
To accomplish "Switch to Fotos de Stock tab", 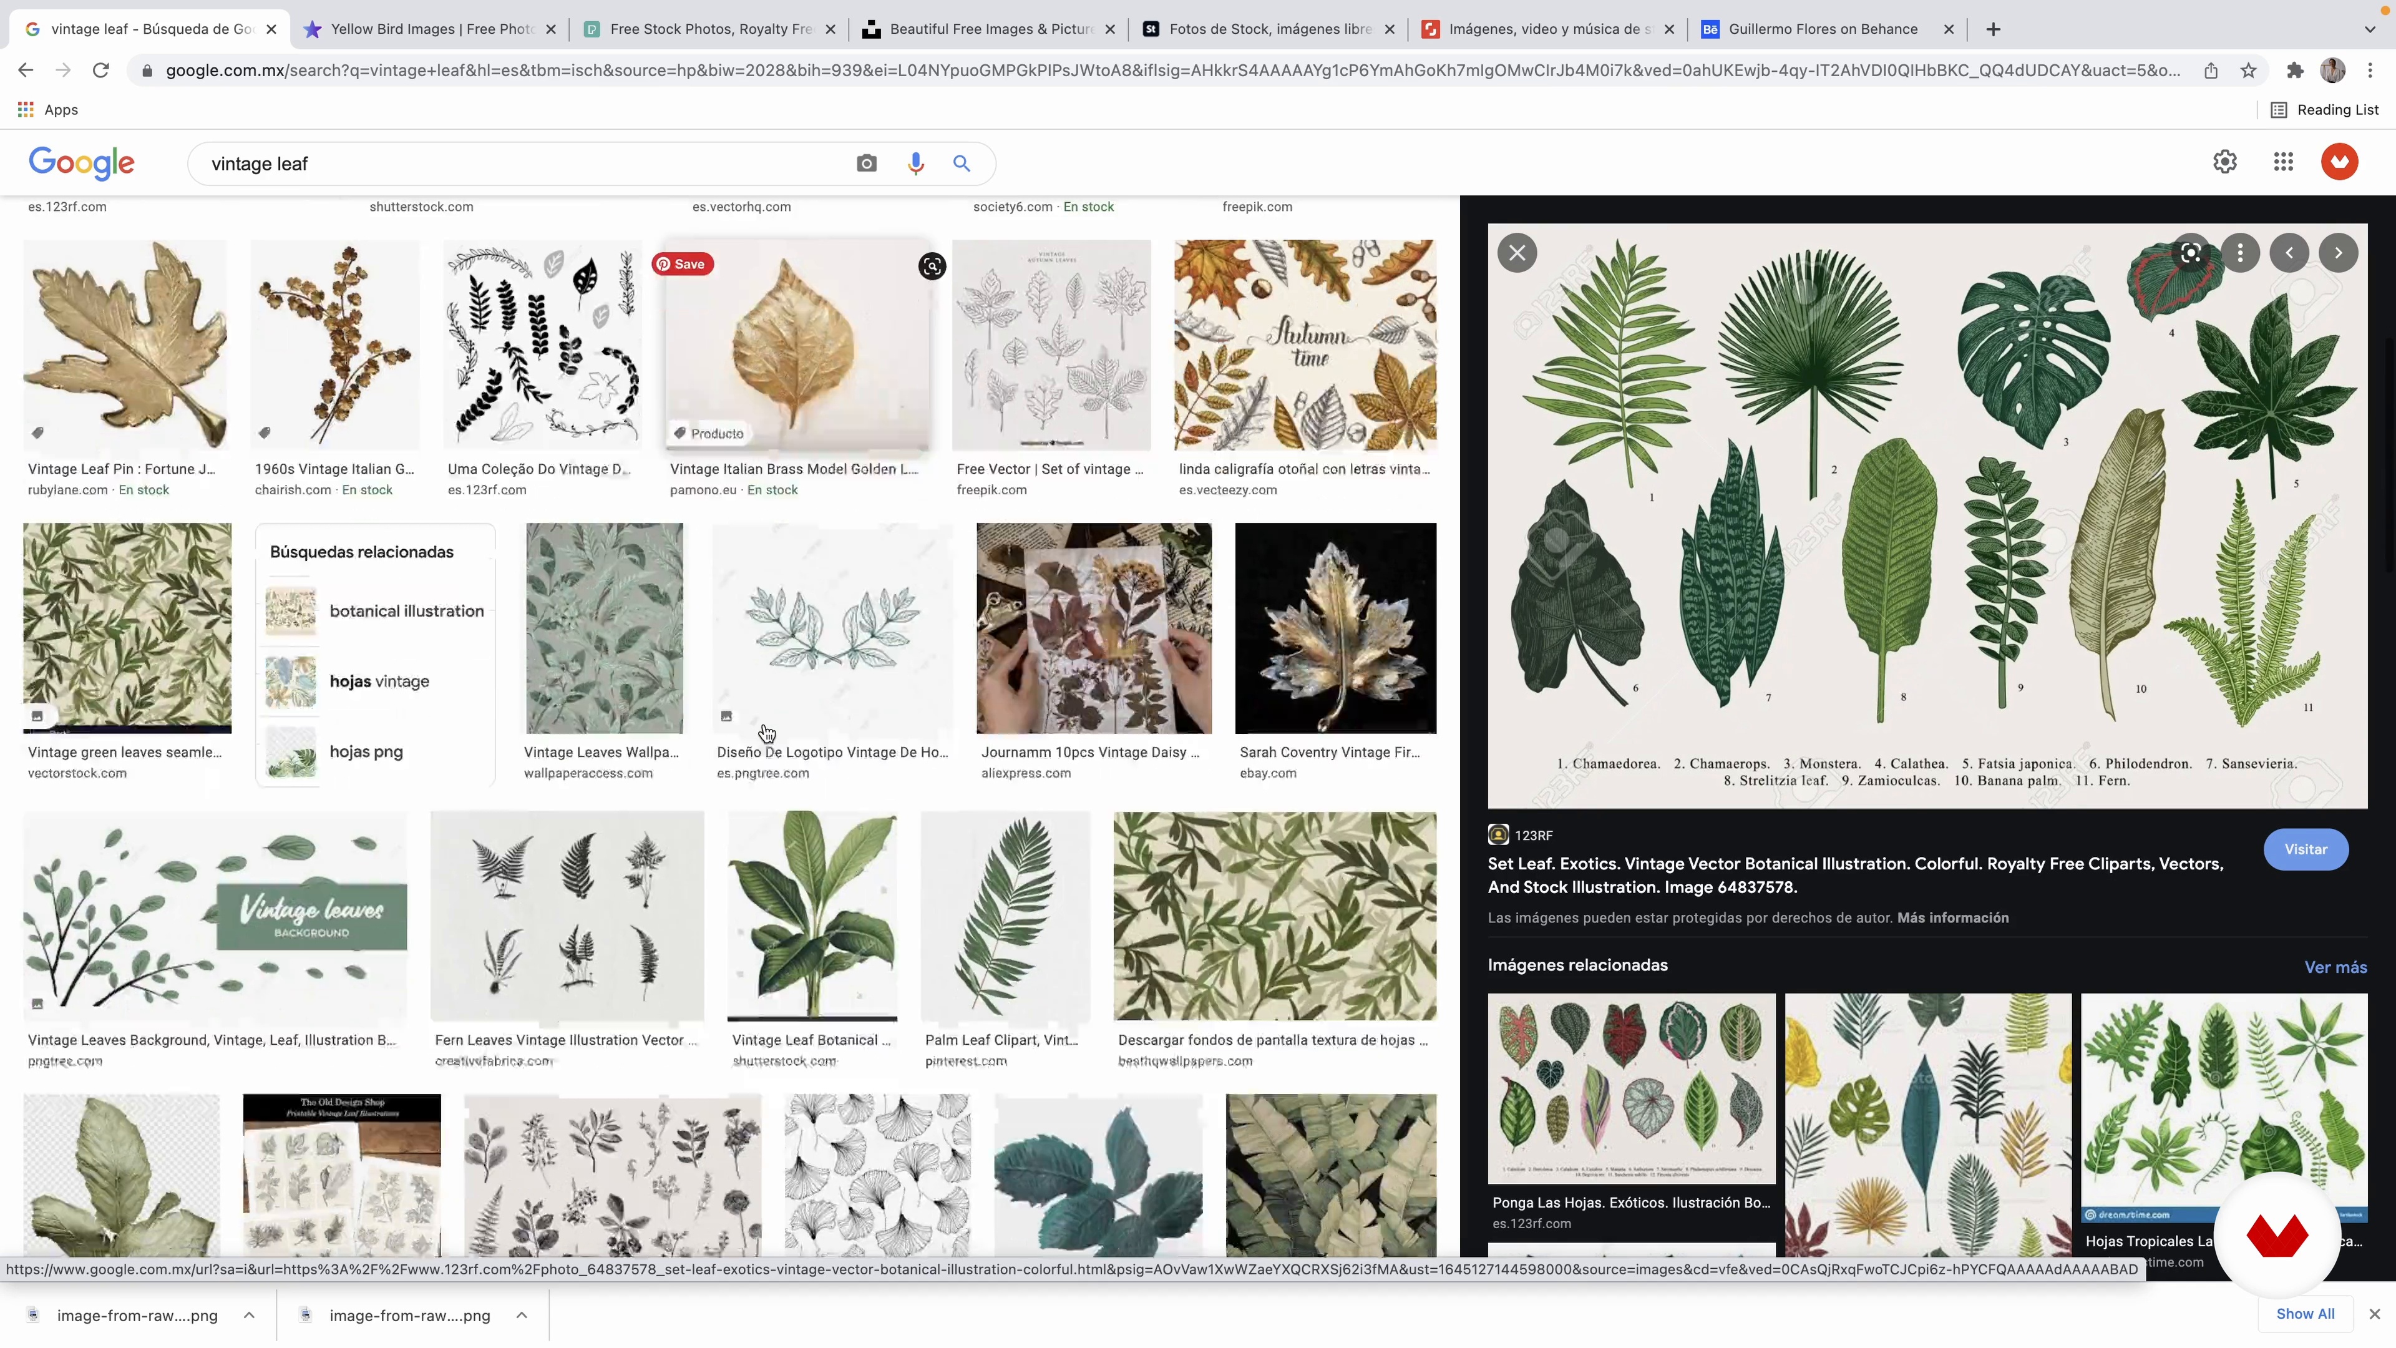I will tap(1268, 30).
